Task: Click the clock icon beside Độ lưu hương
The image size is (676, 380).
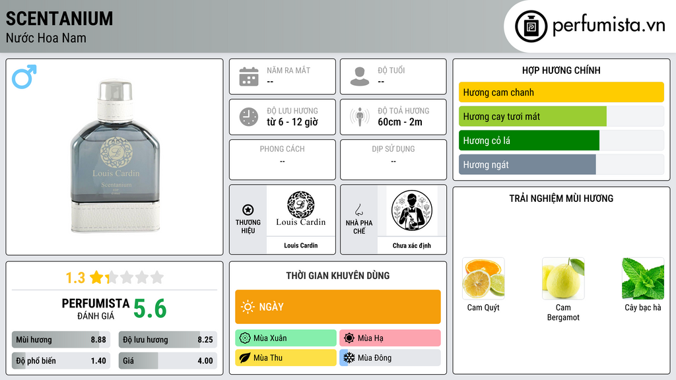Action: [x=249, y=117]
